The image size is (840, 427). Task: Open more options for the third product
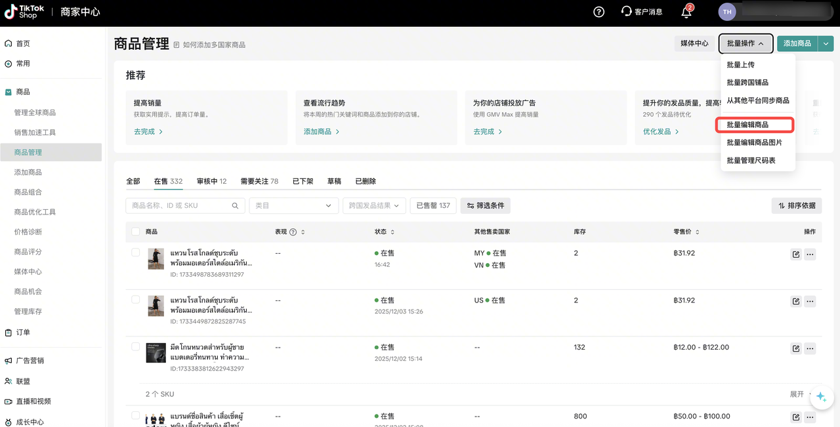(810, 348)
